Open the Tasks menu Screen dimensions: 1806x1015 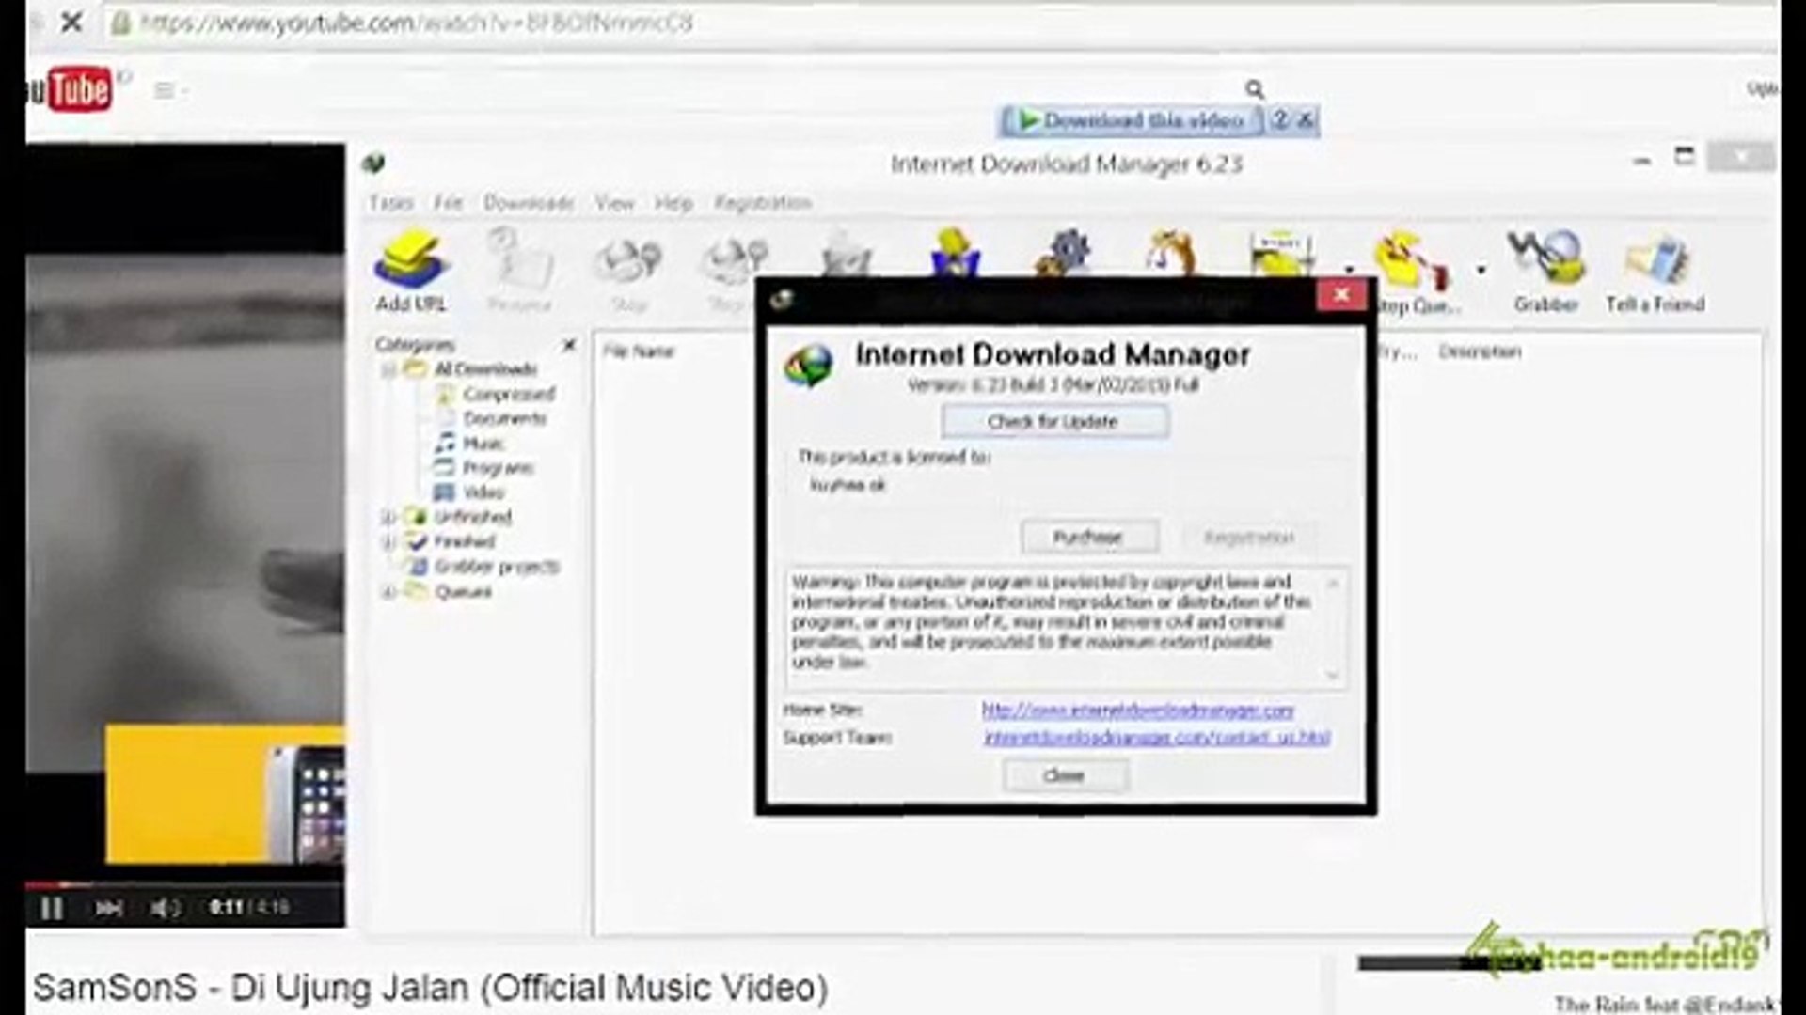pyautogui.click(x=390, y=203)
